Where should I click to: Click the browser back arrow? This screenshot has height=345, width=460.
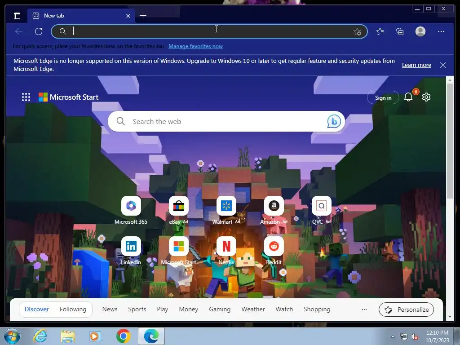coord(19,31)
